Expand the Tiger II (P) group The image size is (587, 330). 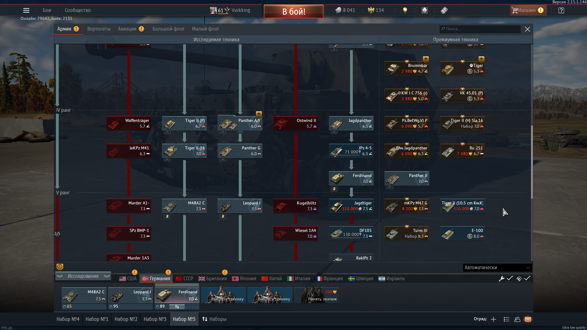[x=167, y=132]
